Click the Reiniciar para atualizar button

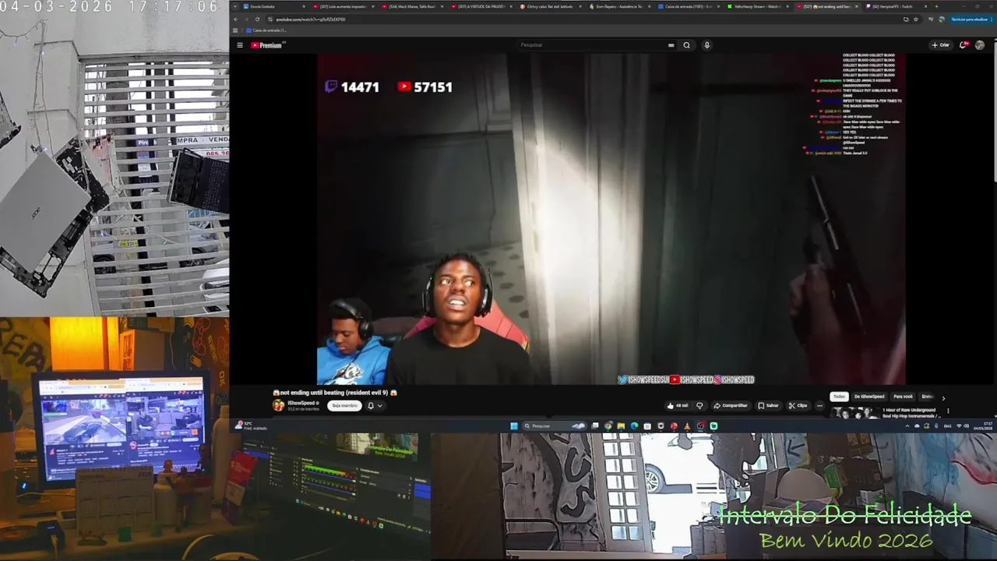point(969,19)
